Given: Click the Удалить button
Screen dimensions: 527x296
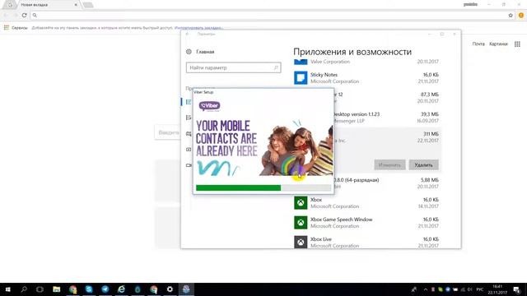Looking at the screenshot, I should 423,164.
